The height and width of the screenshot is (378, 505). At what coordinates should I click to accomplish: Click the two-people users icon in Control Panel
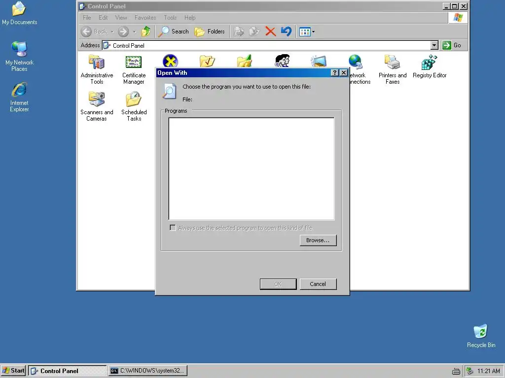click(x=282, y=61)
